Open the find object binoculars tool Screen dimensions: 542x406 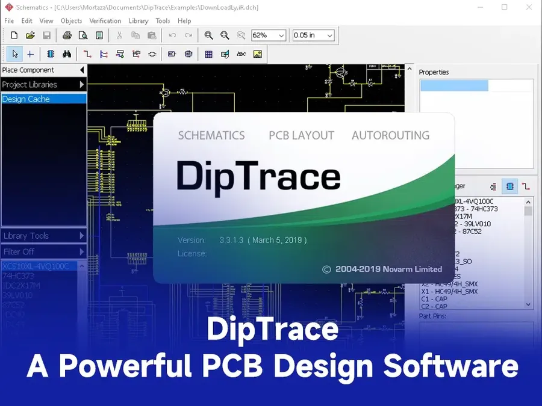tap(67, 54)
